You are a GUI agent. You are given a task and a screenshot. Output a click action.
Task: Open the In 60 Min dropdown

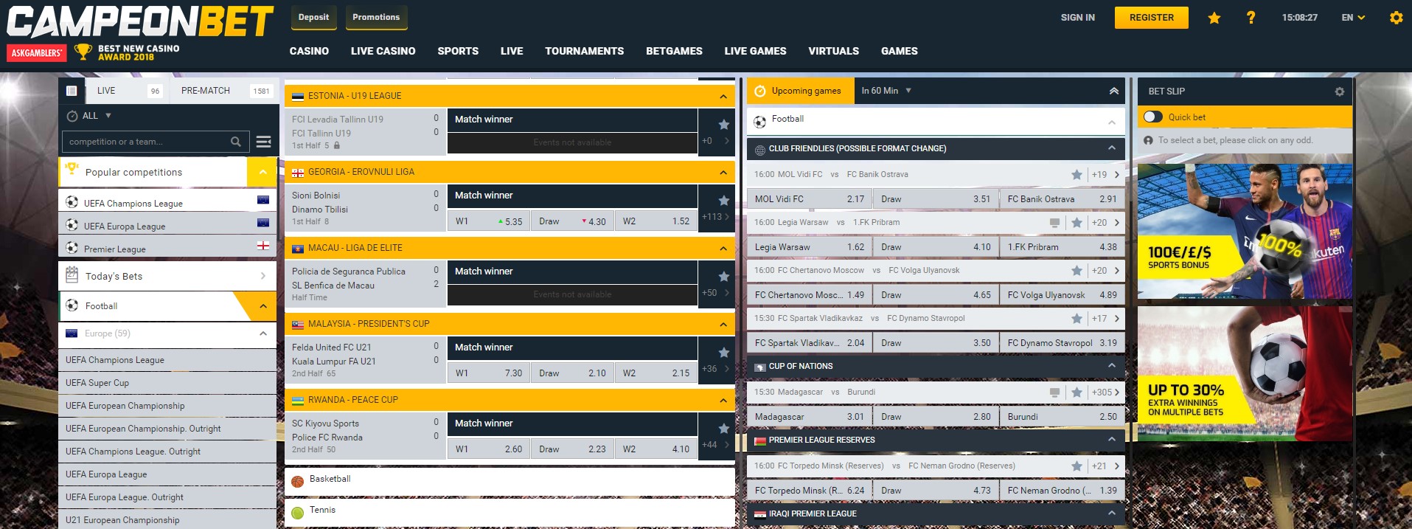pos(886,91)
